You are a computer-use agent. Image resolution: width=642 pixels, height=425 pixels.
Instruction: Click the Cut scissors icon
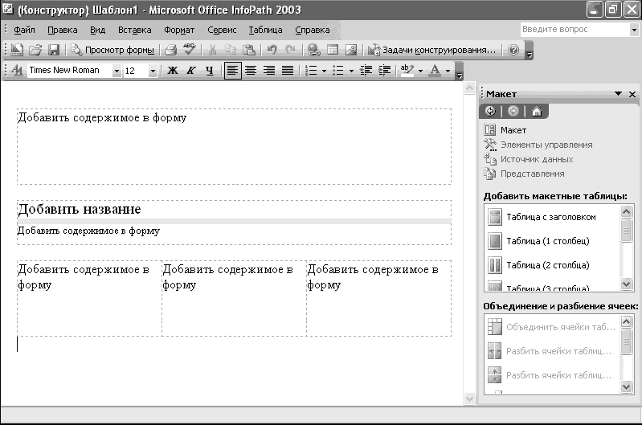tap(212, 50)
